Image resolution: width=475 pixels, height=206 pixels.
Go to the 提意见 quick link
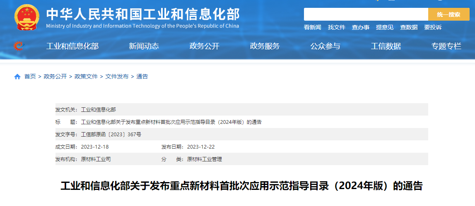click(x=384, y=27)
